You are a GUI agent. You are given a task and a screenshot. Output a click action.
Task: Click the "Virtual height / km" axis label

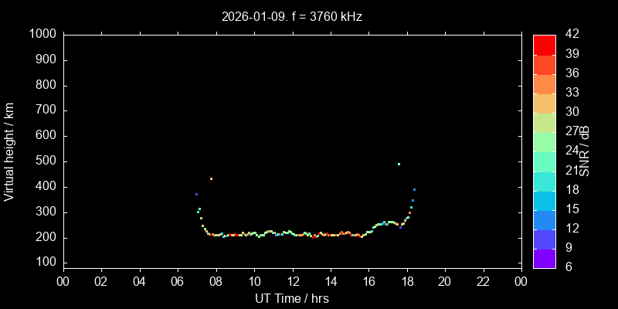point(9,151)
